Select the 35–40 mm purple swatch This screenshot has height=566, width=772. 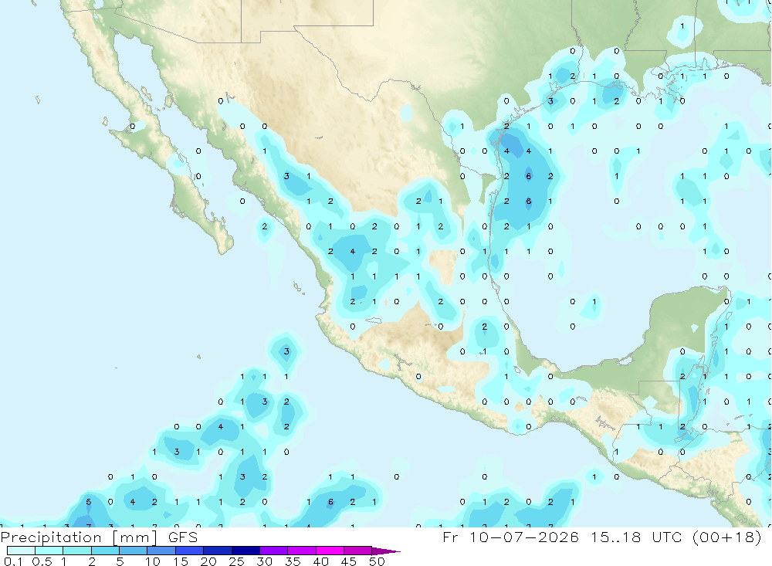[x=302, y=551]
